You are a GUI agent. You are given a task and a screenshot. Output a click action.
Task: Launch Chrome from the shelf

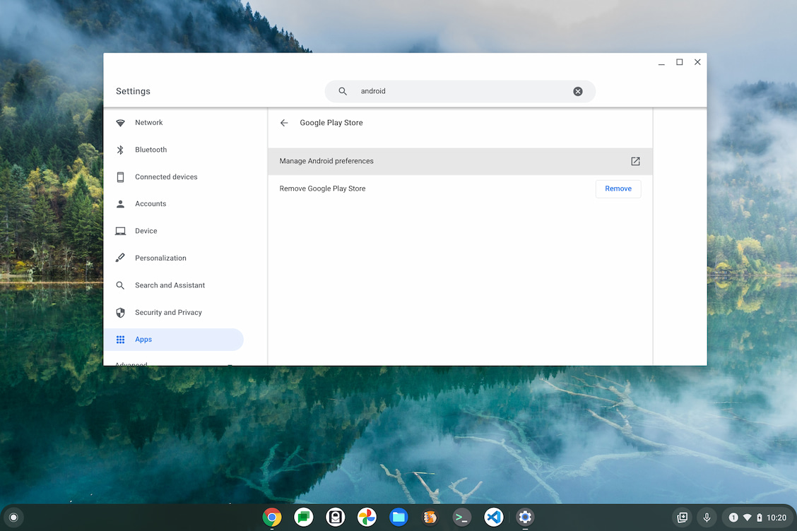point(272,517)
